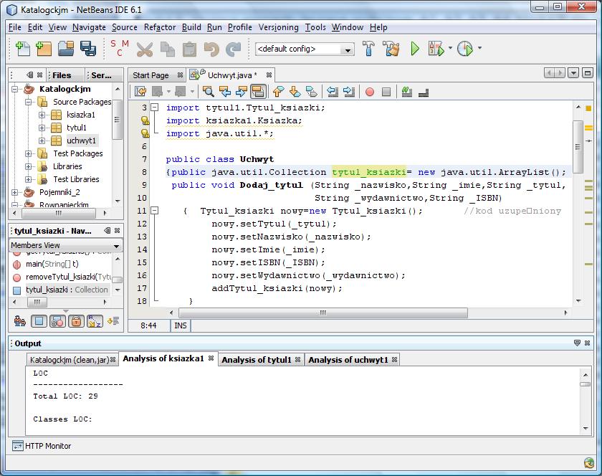Click the editor horizontal scrollbar thumb
Screen dimensions: 602x476
(323, 313)
